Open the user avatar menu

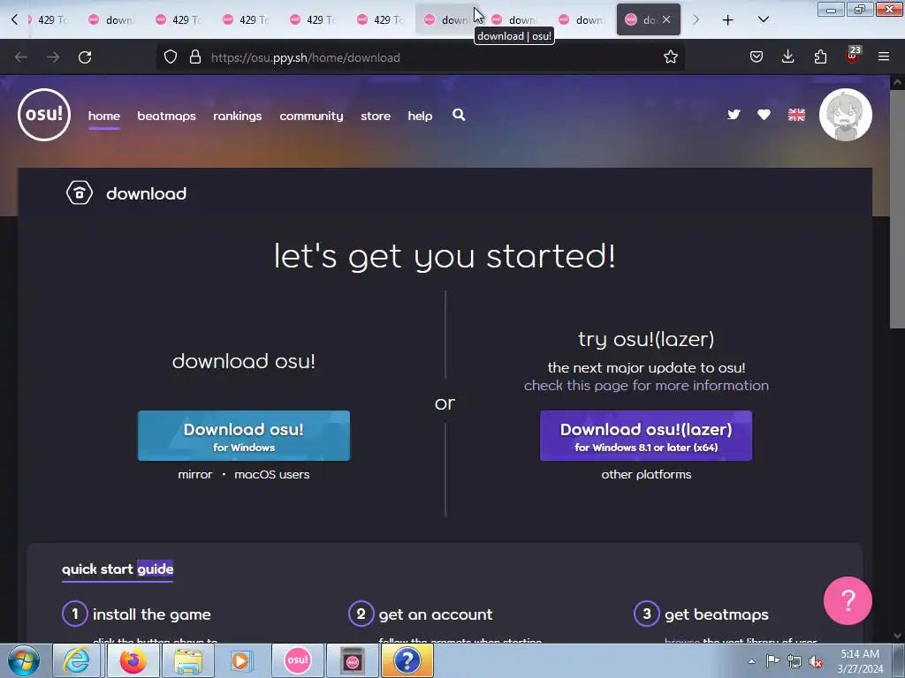846,115
